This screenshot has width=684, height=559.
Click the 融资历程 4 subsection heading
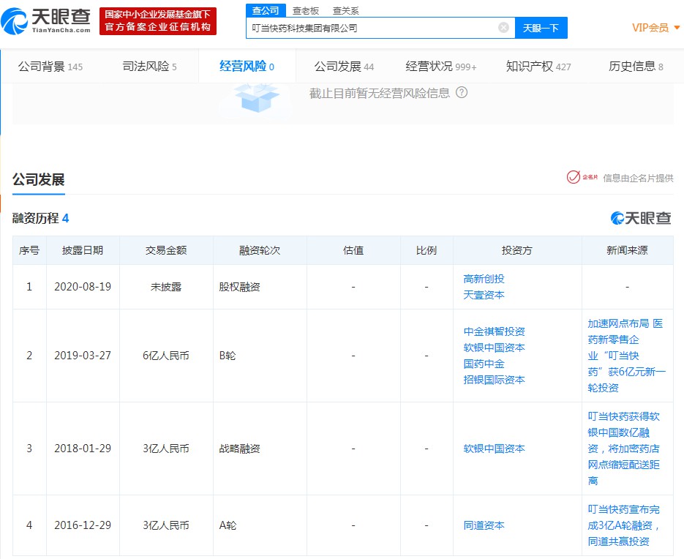40,218
